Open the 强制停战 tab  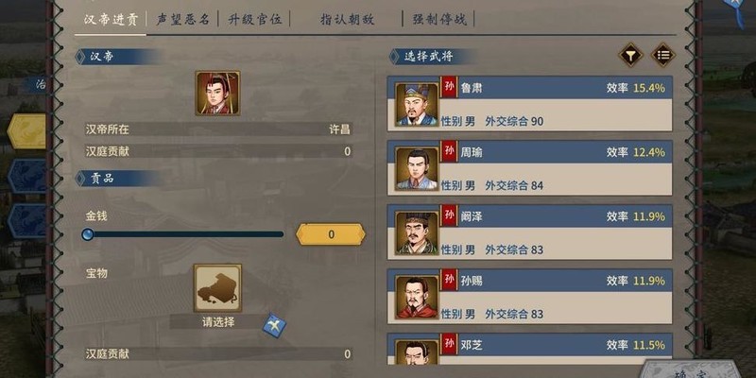439,19
